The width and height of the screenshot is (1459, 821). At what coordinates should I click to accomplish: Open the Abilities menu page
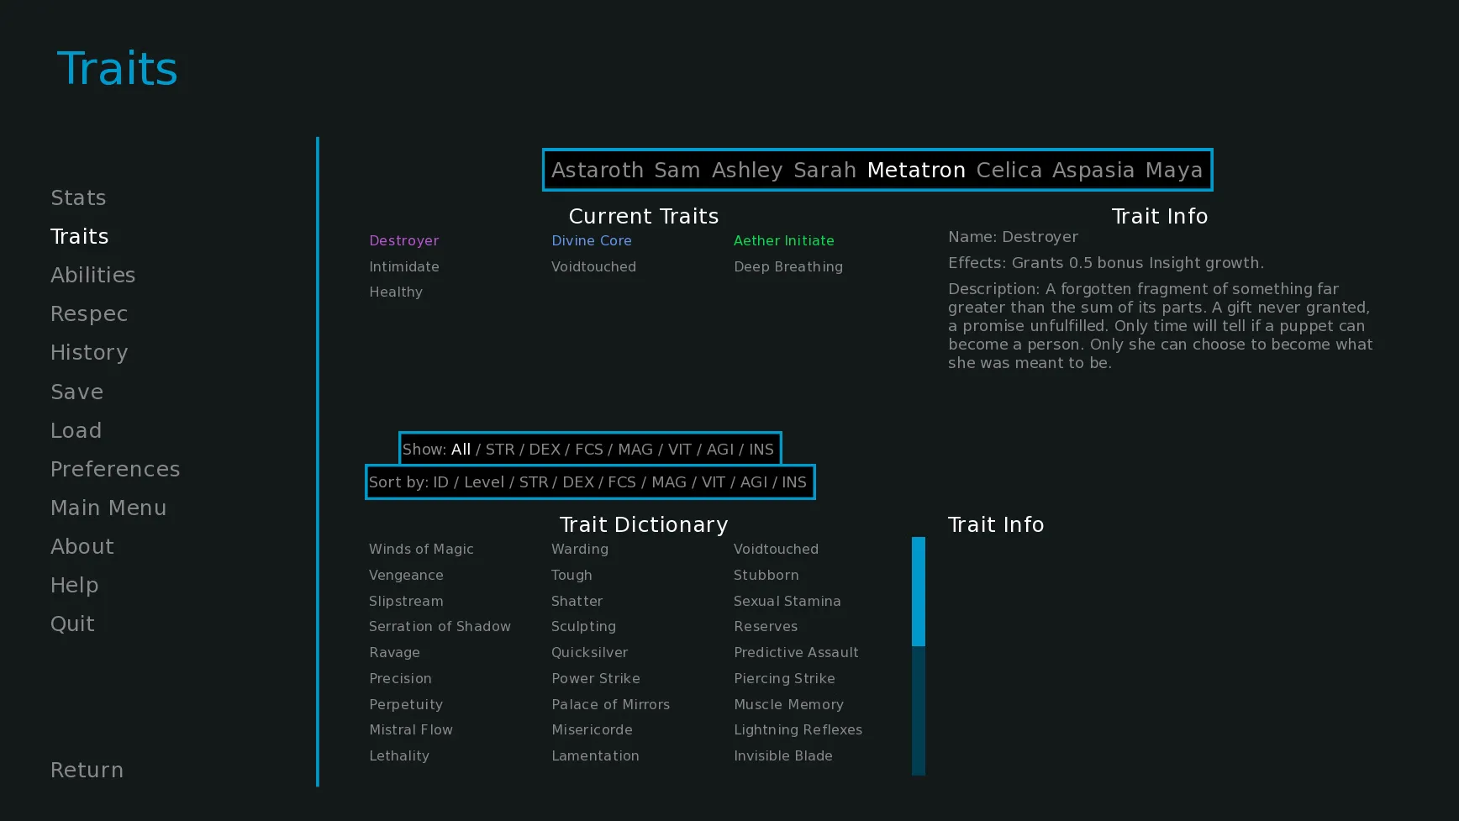tap(92, 275)
